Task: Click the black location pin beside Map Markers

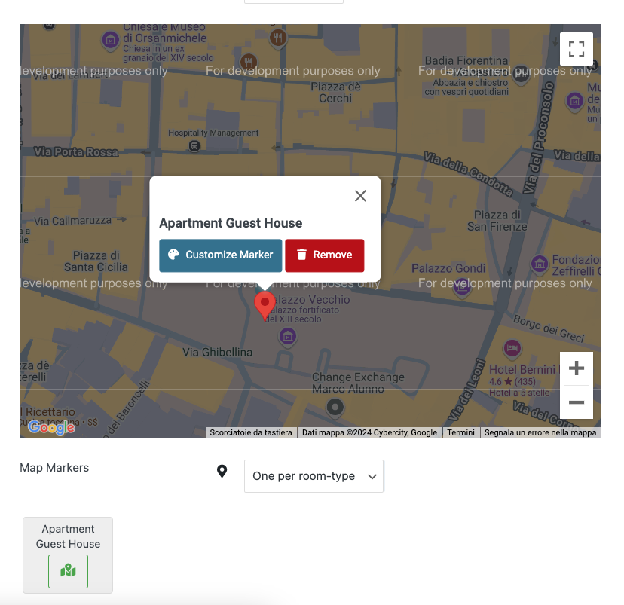Action: click(222, 472)
